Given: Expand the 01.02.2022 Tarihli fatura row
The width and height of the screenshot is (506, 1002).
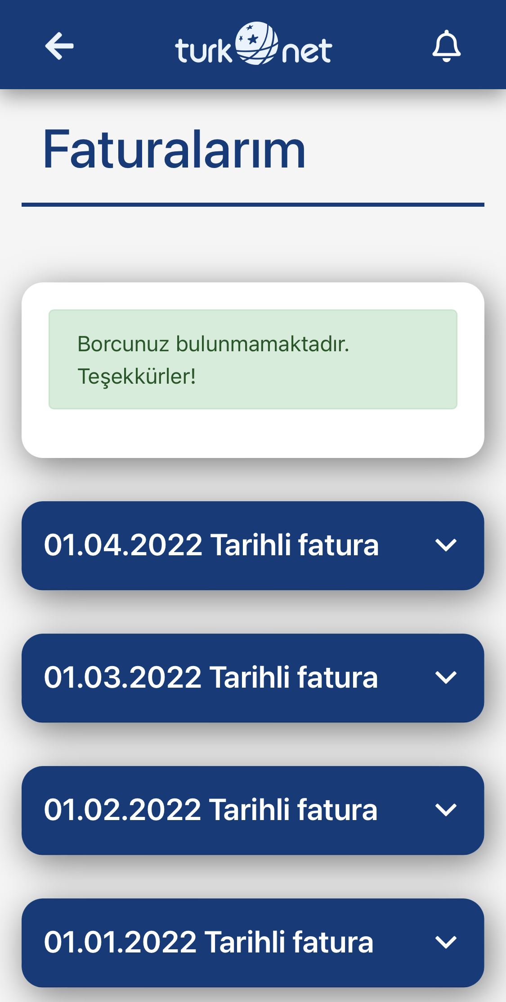Looking at the screenshot, I should pyautogui.click(x=253, y=810).
